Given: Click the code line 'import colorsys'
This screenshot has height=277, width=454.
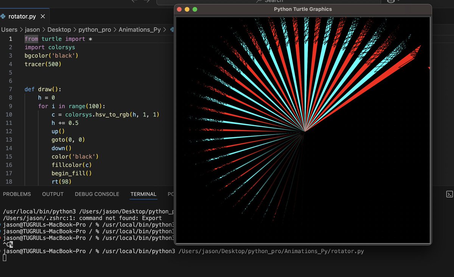Looking at the screenshot, I should click(50, 47).
